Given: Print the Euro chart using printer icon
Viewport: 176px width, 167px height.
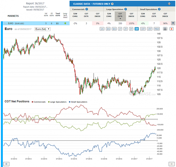Looking at the screenshot, I should (x=165, y=29).
